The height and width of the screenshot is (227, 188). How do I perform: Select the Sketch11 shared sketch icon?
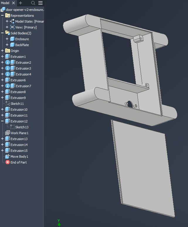tap(8, 103)
